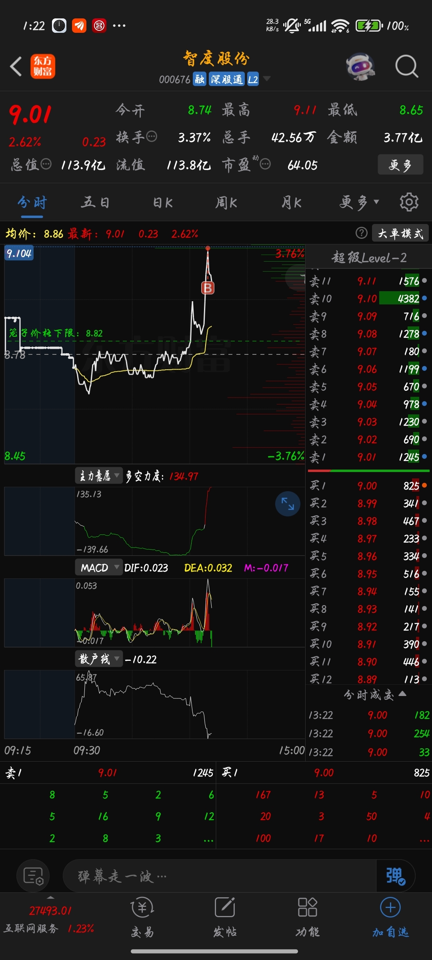Expand the 互联网服务 index bar arrow
The width and height of the screenshot is (432, 960).
(x=50, y=897)
